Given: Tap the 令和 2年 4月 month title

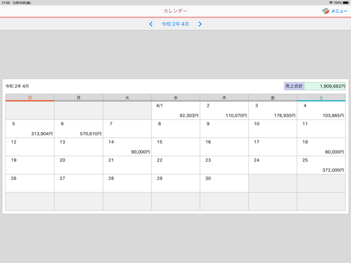Looking at the screenshot, I should (x=175, y=24).
